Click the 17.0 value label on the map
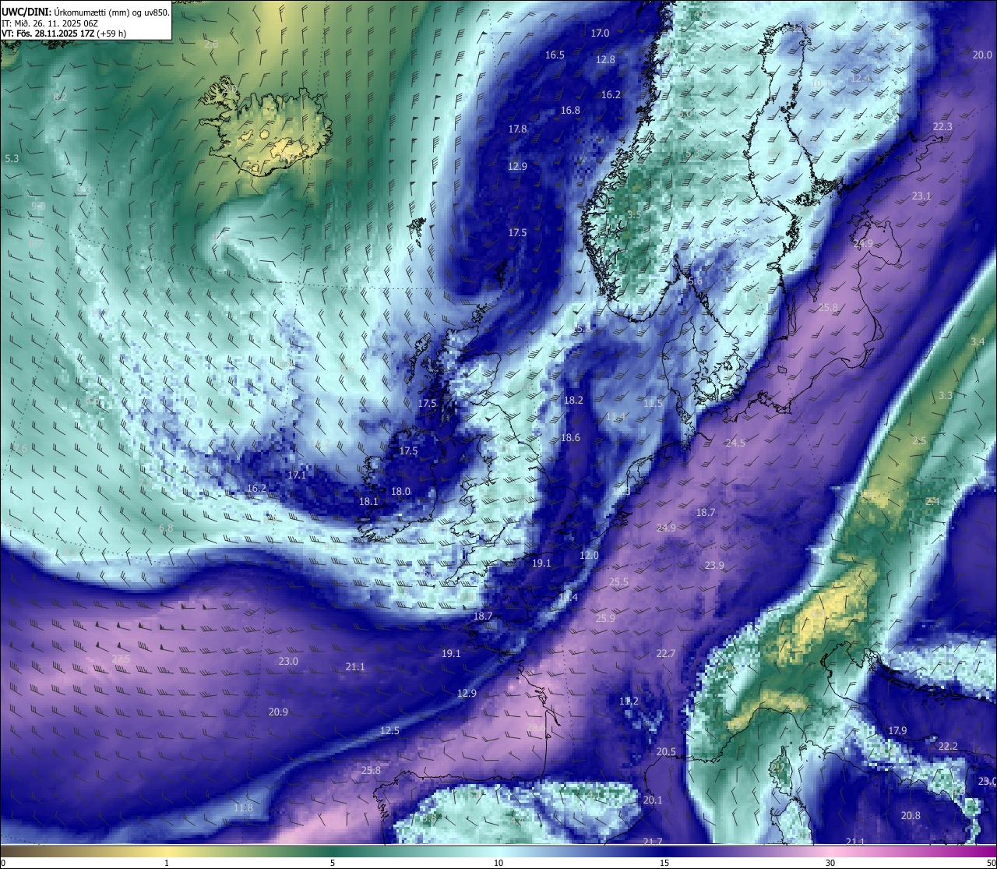The height and width of the screenshot is (869, 997). [x=600, y=34]
